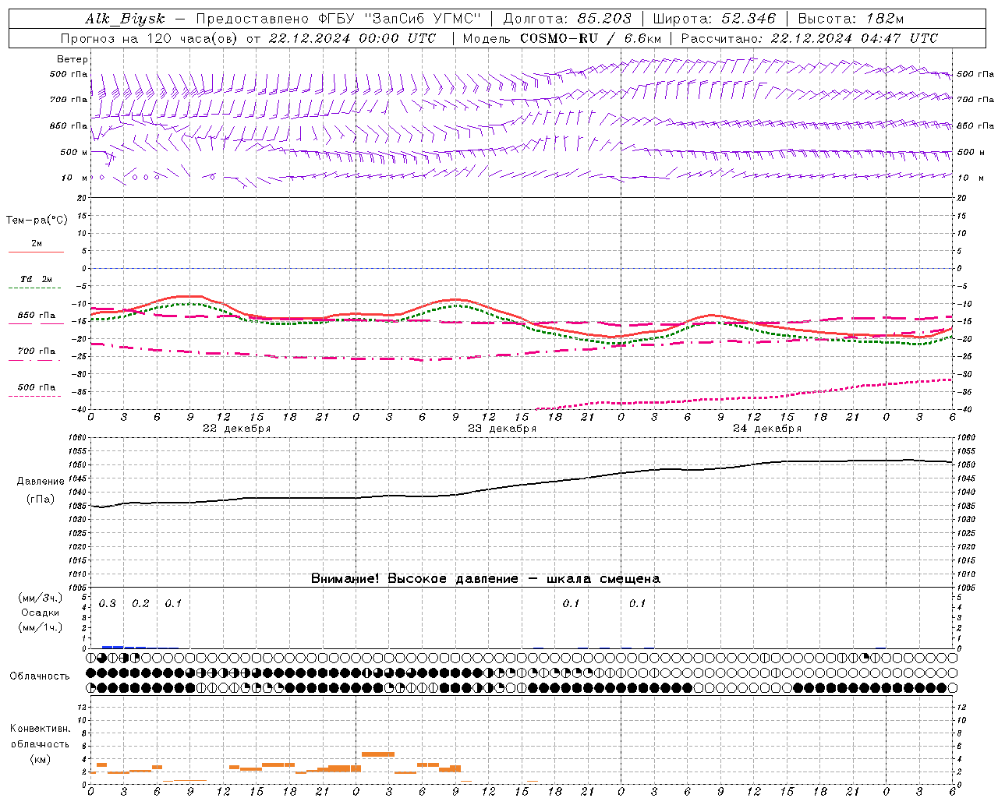Click the (гПа) pressure unit label
Image resolution: width=998 pixels, height=798 pixels.
click(41, 500)
